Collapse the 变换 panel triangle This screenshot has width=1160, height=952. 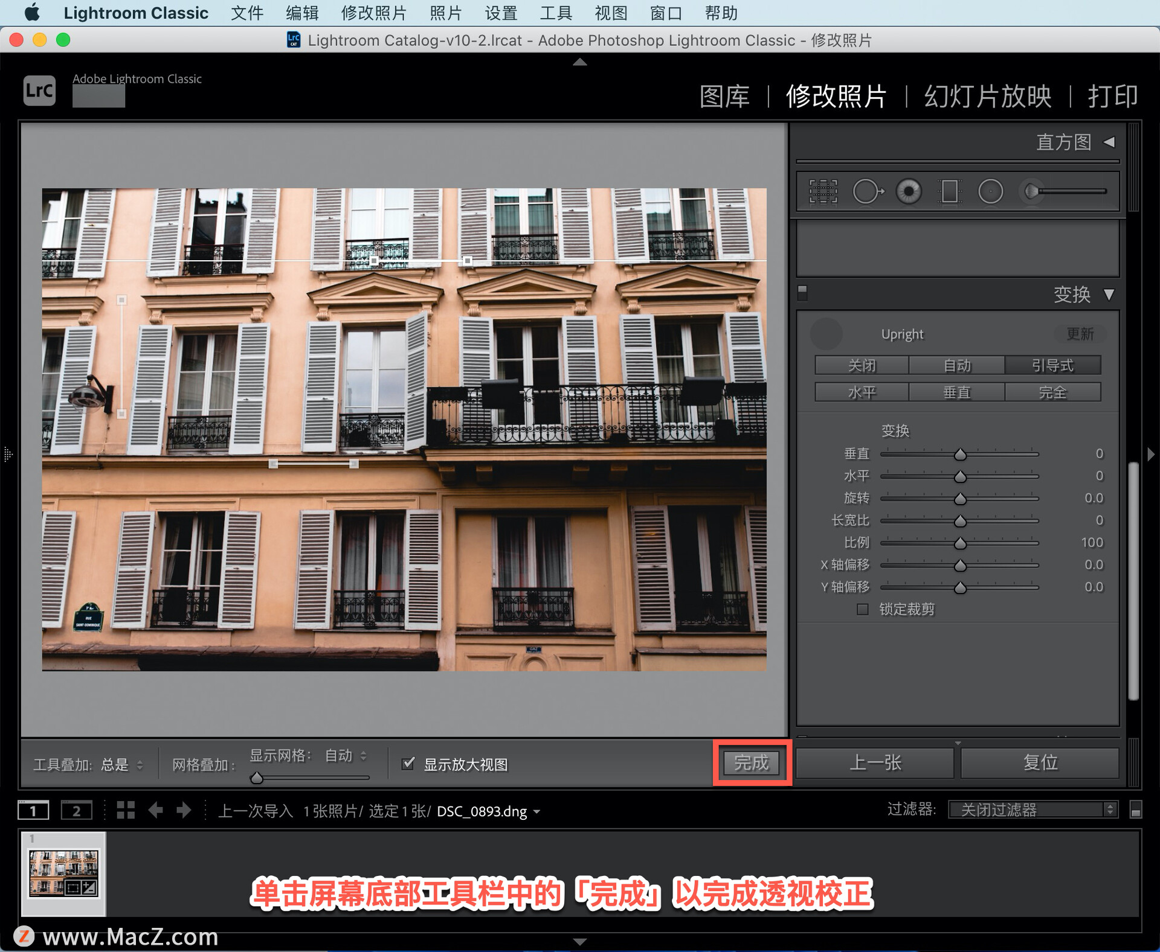(x=1109, y=295)
